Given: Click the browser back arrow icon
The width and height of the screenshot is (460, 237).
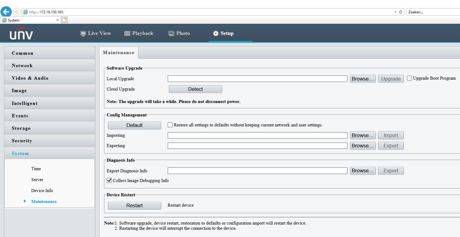Looking at the screenshot, I should click(6, 12).
